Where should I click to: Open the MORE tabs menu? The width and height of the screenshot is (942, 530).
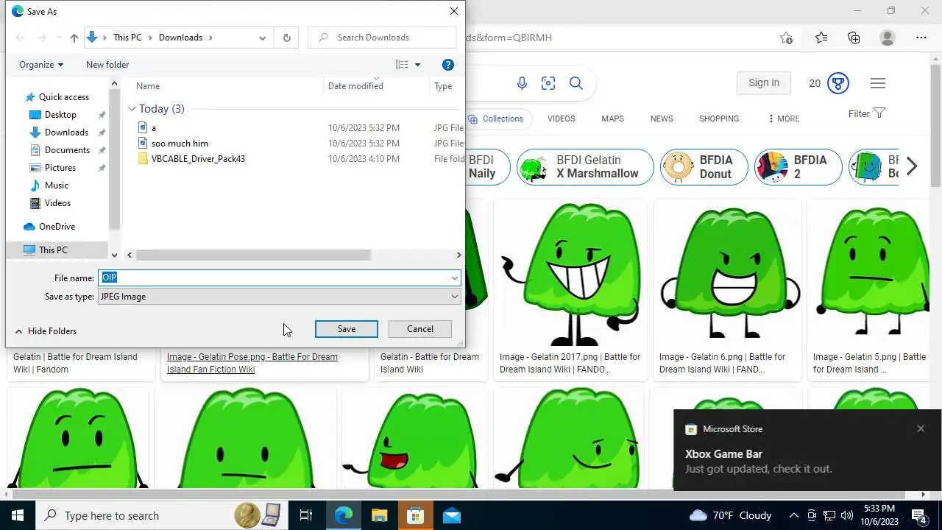click(784, 119)
